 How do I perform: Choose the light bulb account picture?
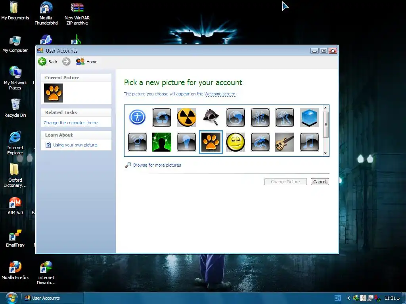[186, 142]
